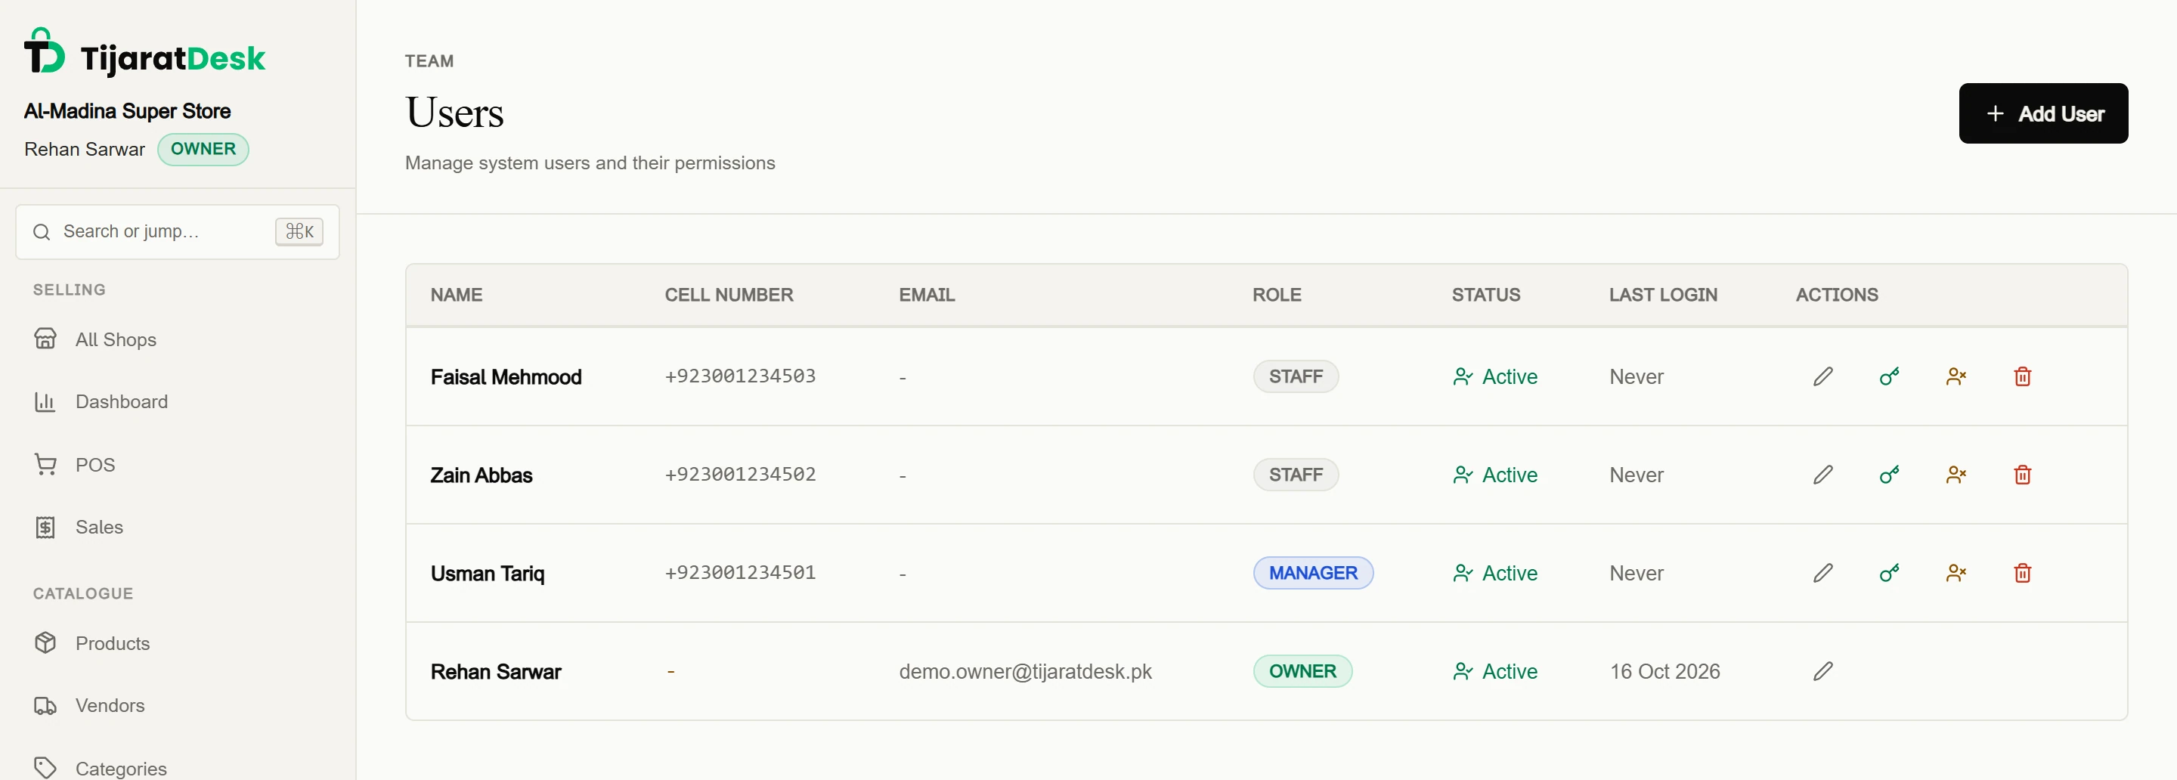
Task: Click cell number +923001234501
Action: click(x=740, y=572)
